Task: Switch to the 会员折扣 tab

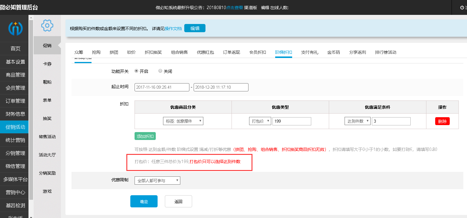Action: (x=258, y=52)
